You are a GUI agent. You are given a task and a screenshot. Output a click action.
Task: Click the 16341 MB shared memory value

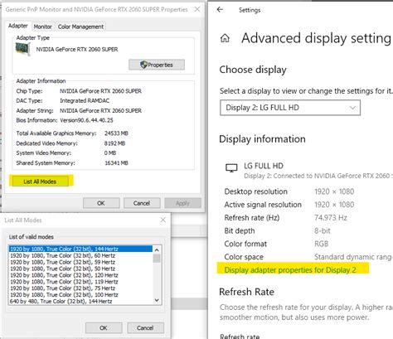pos(116,163)
